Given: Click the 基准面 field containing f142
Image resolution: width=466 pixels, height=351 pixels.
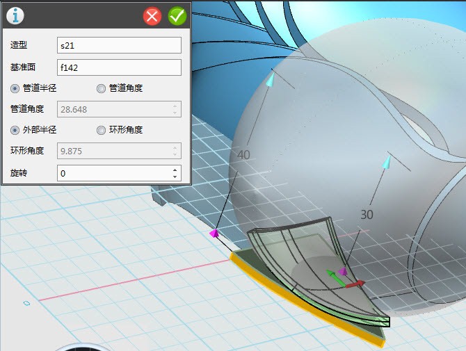Looking at the screenshot, I should coord(119,67).
